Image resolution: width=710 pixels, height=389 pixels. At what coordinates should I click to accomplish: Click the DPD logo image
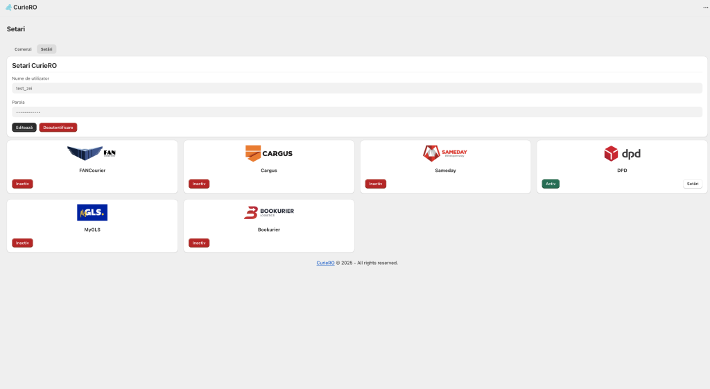[x=622, y=153]
